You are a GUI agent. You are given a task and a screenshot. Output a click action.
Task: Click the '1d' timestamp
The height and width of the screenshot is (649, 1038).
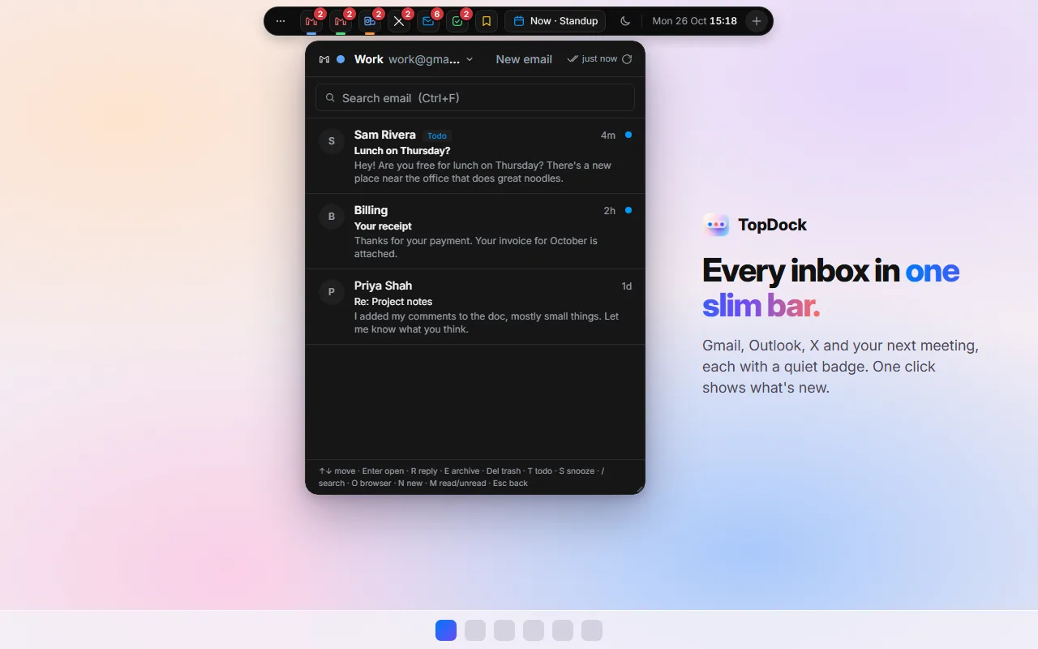(626, 286)
